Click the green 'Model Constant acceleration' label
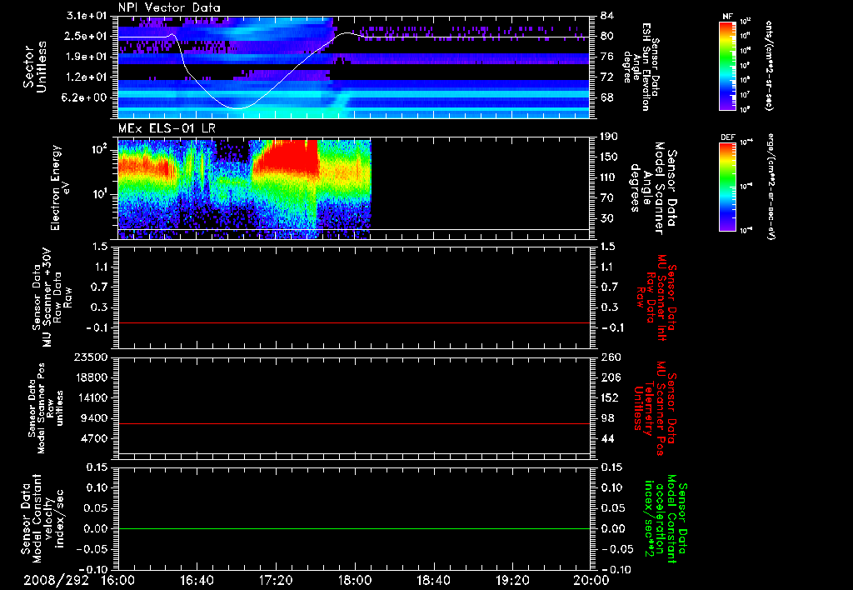 coord(665,519)
